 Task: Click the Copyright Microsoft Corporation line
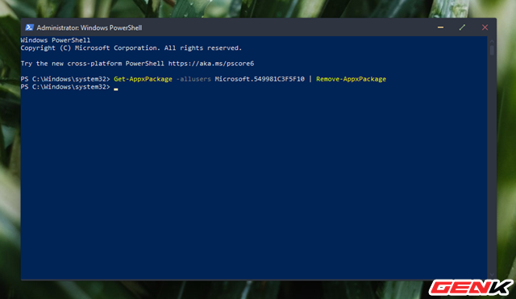point(131,48)
